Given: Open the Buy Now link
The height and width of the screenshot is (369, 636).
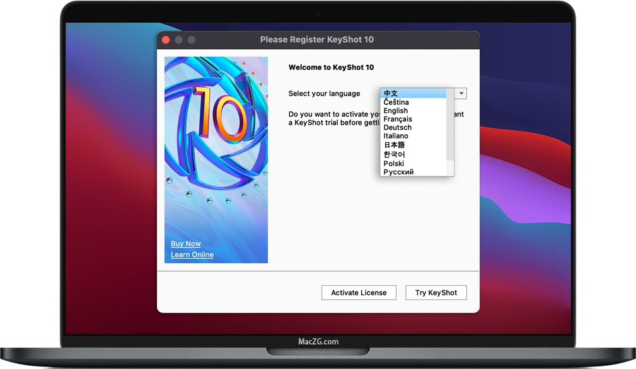Looking at the screenshot, I should pyautogui.click(x=186, y=244).
